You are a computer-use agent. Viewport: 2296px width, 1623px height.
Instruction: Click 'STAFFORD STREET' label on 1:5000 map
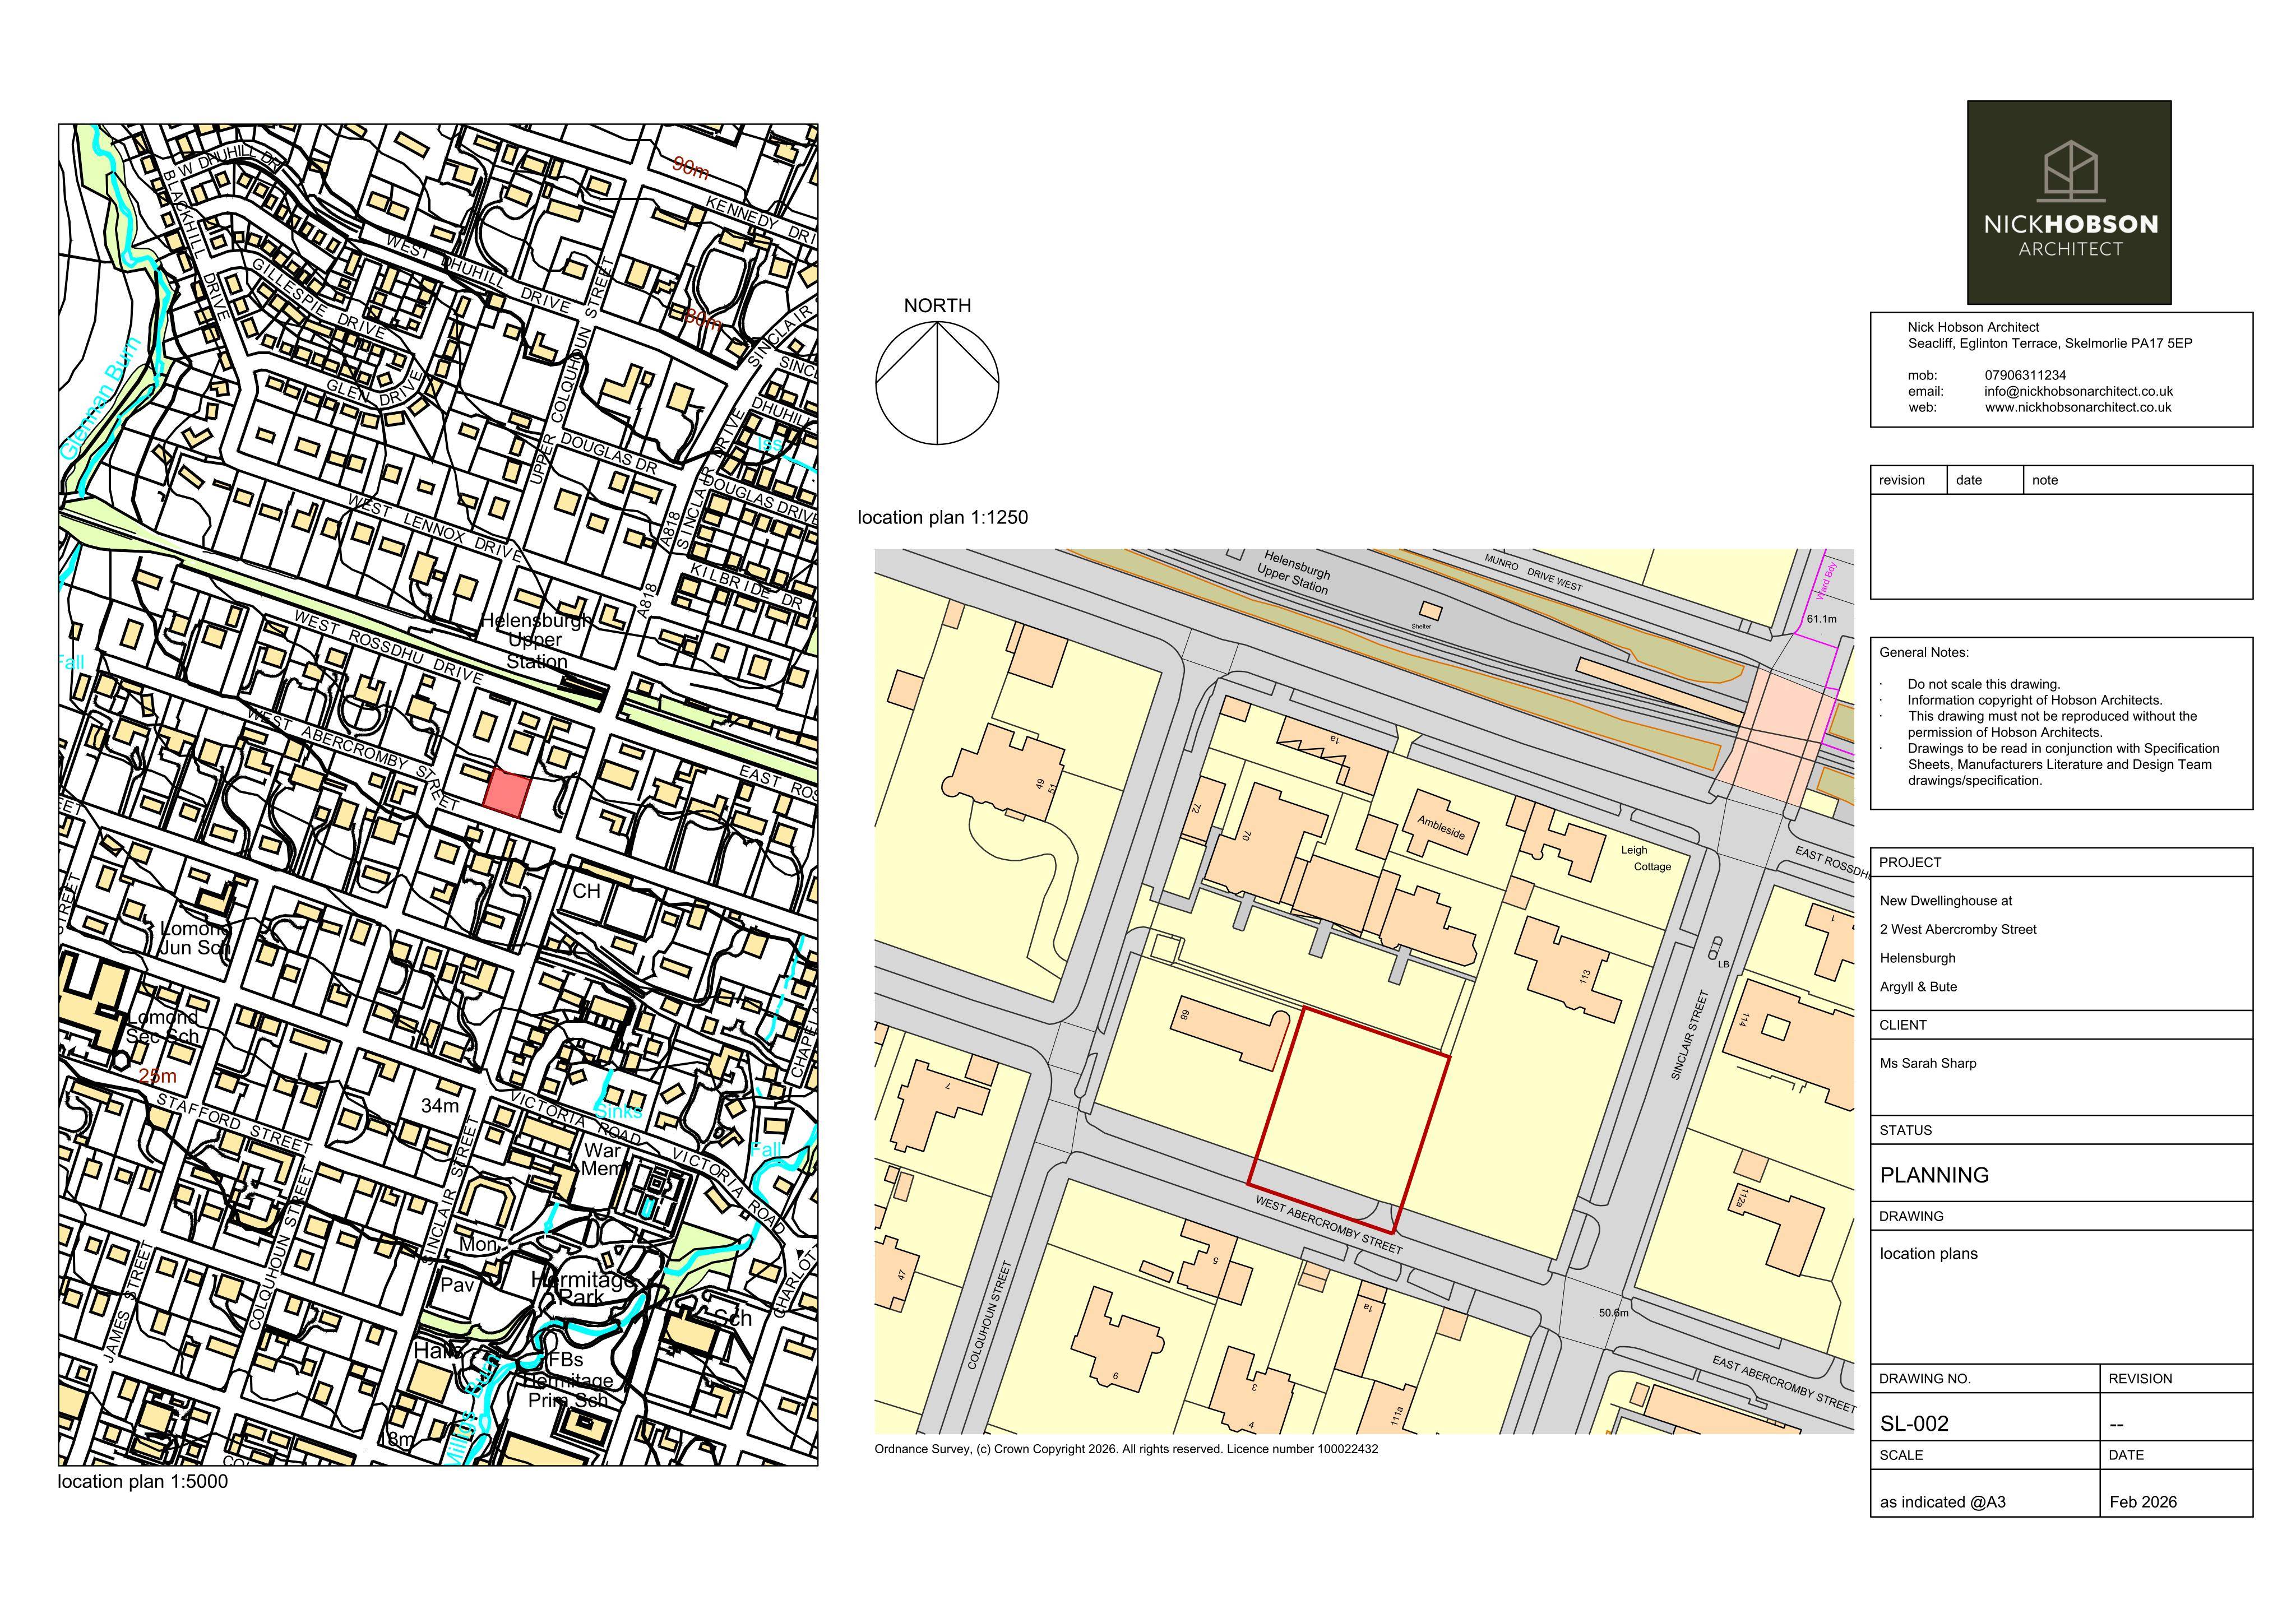[234, 1122]
